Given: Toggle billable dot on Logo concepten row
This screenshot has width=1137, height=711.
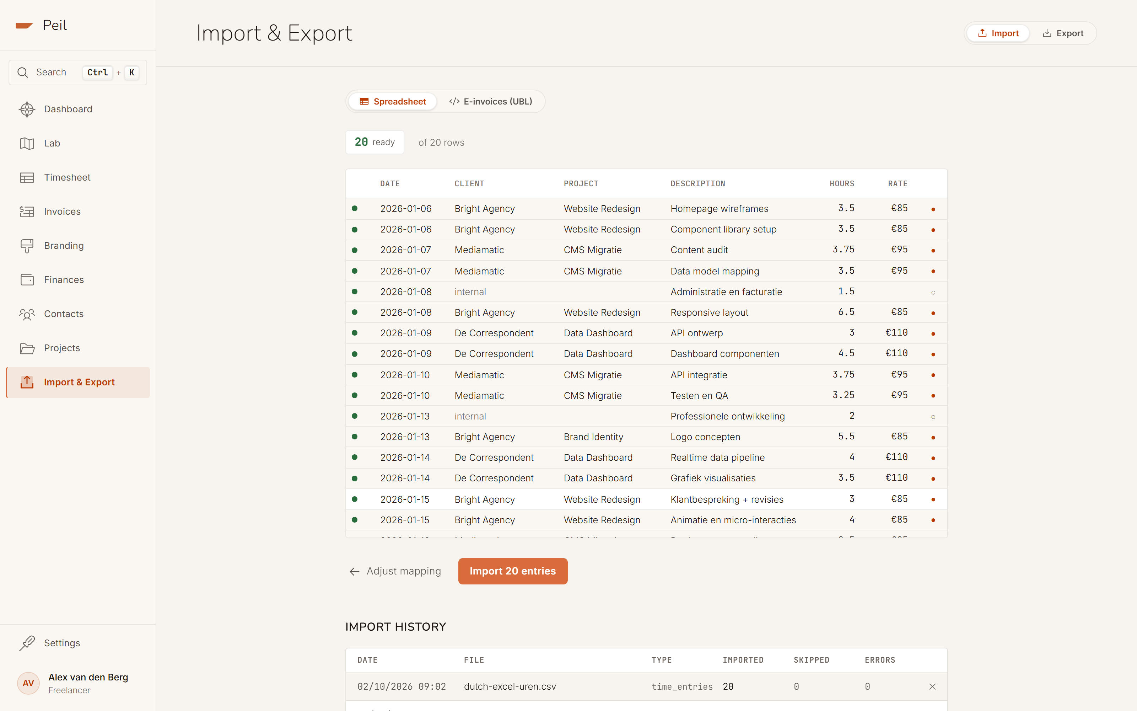Looking at the screenshot, I should pyautogui.click(x=933, y=438).
